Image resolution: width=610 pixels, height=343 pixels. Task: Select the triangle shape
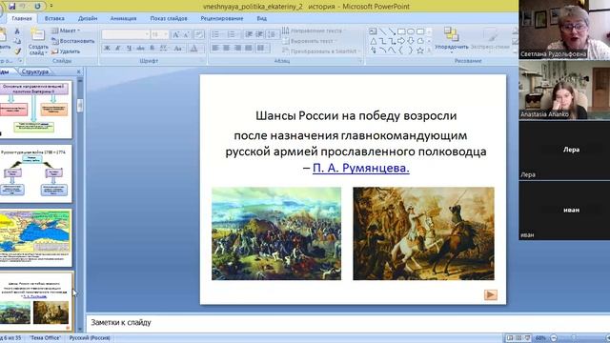(x=373, y=41)
